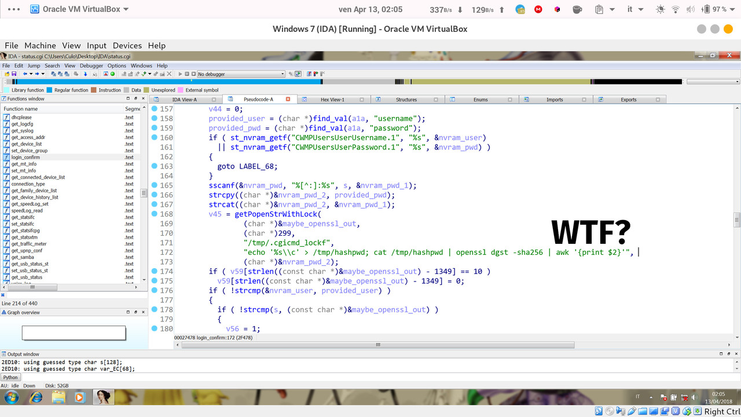Open Windows Start orb

[11, 397]
